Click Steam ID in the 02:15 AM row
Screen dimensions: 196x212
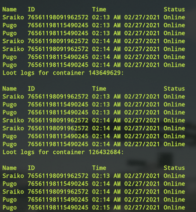pos(58,208)
